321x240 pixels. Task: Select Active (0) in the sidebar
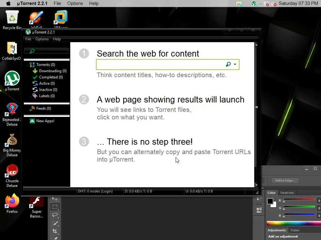(x=44, y=83)
